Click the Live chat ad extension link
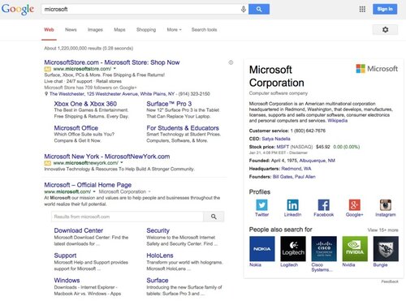The width and height of the screenshot is (406, 305). [54, 81]
